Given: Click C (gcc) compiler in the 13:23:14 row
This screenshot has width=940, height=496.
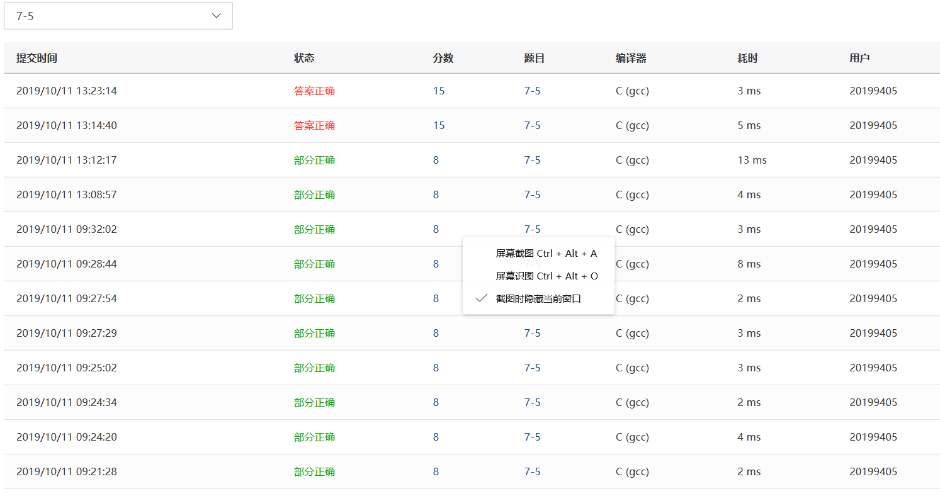Looking at the screenshot, I should click(x=632, y=91).
